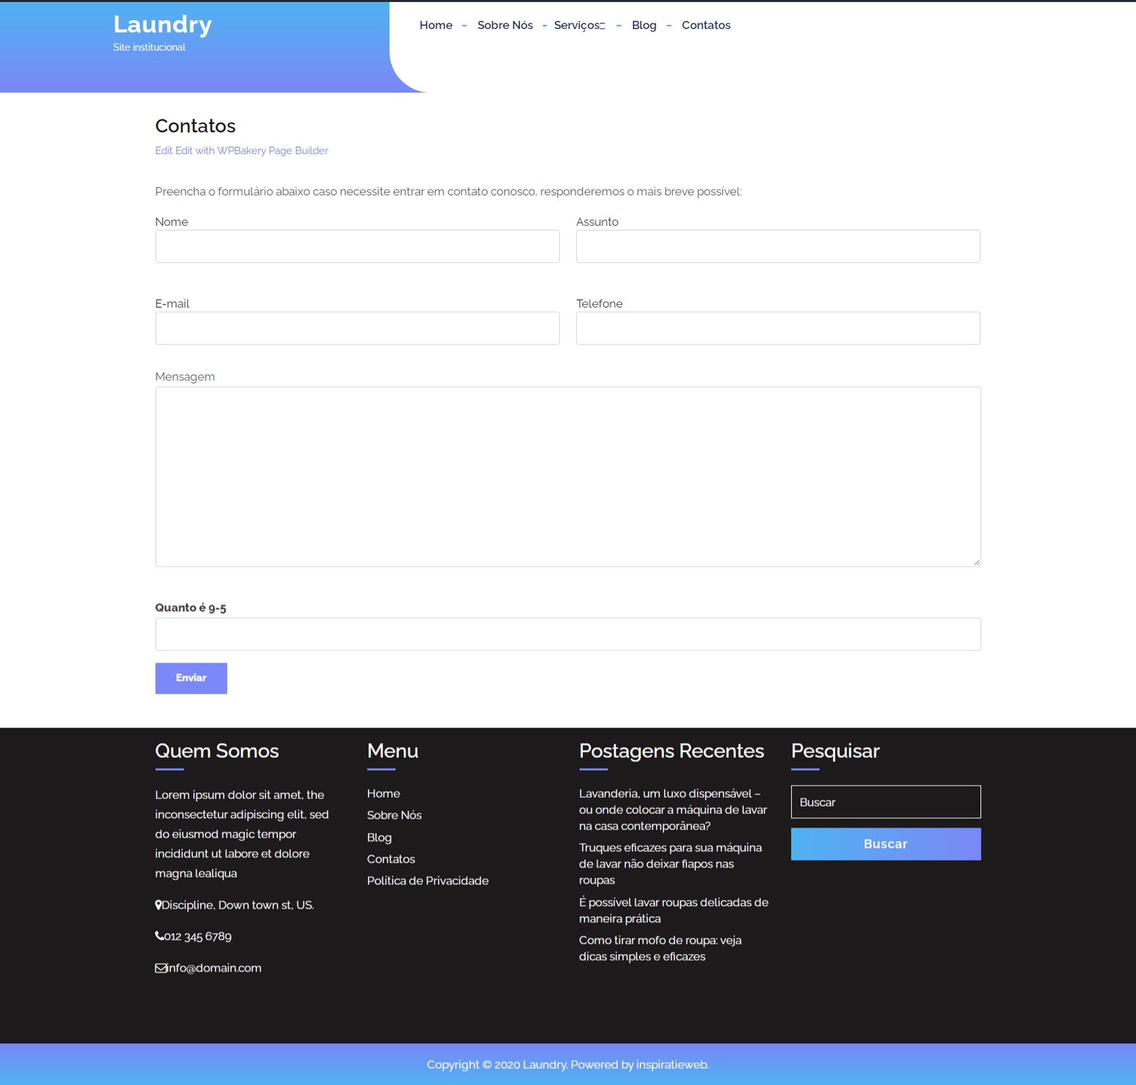Open post Lavanderia, um luxo dispensável
Screen dimensions: 1136x1085
pos(672,809)
